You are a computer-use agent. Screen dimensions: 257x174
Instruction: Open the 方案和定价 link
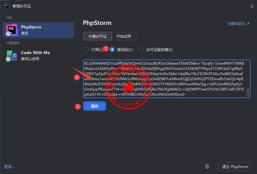point(238,24)
